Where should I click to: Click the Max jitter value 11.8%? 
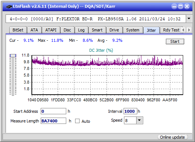(x=57, y=40)
